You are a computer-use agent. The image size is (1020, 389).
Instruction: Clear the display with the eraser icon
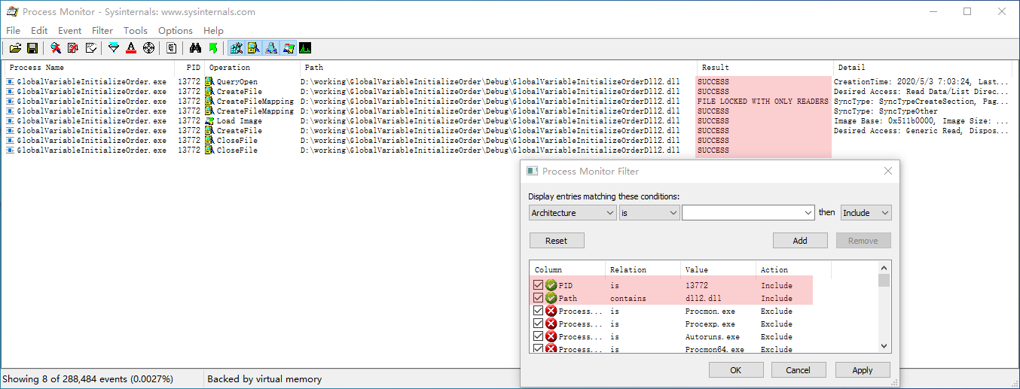[90, 48]
